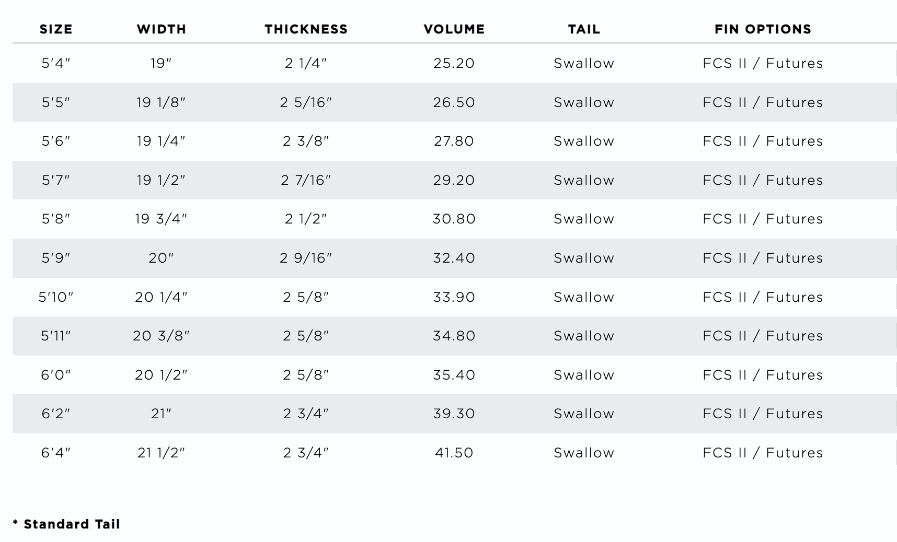Click the 41.50 volume value
897x542 pixels.
454,453
